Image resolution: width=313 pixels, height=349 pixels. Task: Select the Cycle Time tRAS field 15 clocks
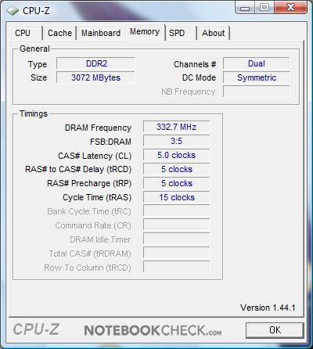click(x=177, y=197)
